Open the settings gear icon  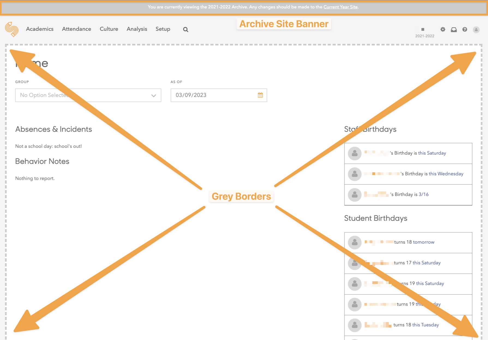(x=443, y=29)
